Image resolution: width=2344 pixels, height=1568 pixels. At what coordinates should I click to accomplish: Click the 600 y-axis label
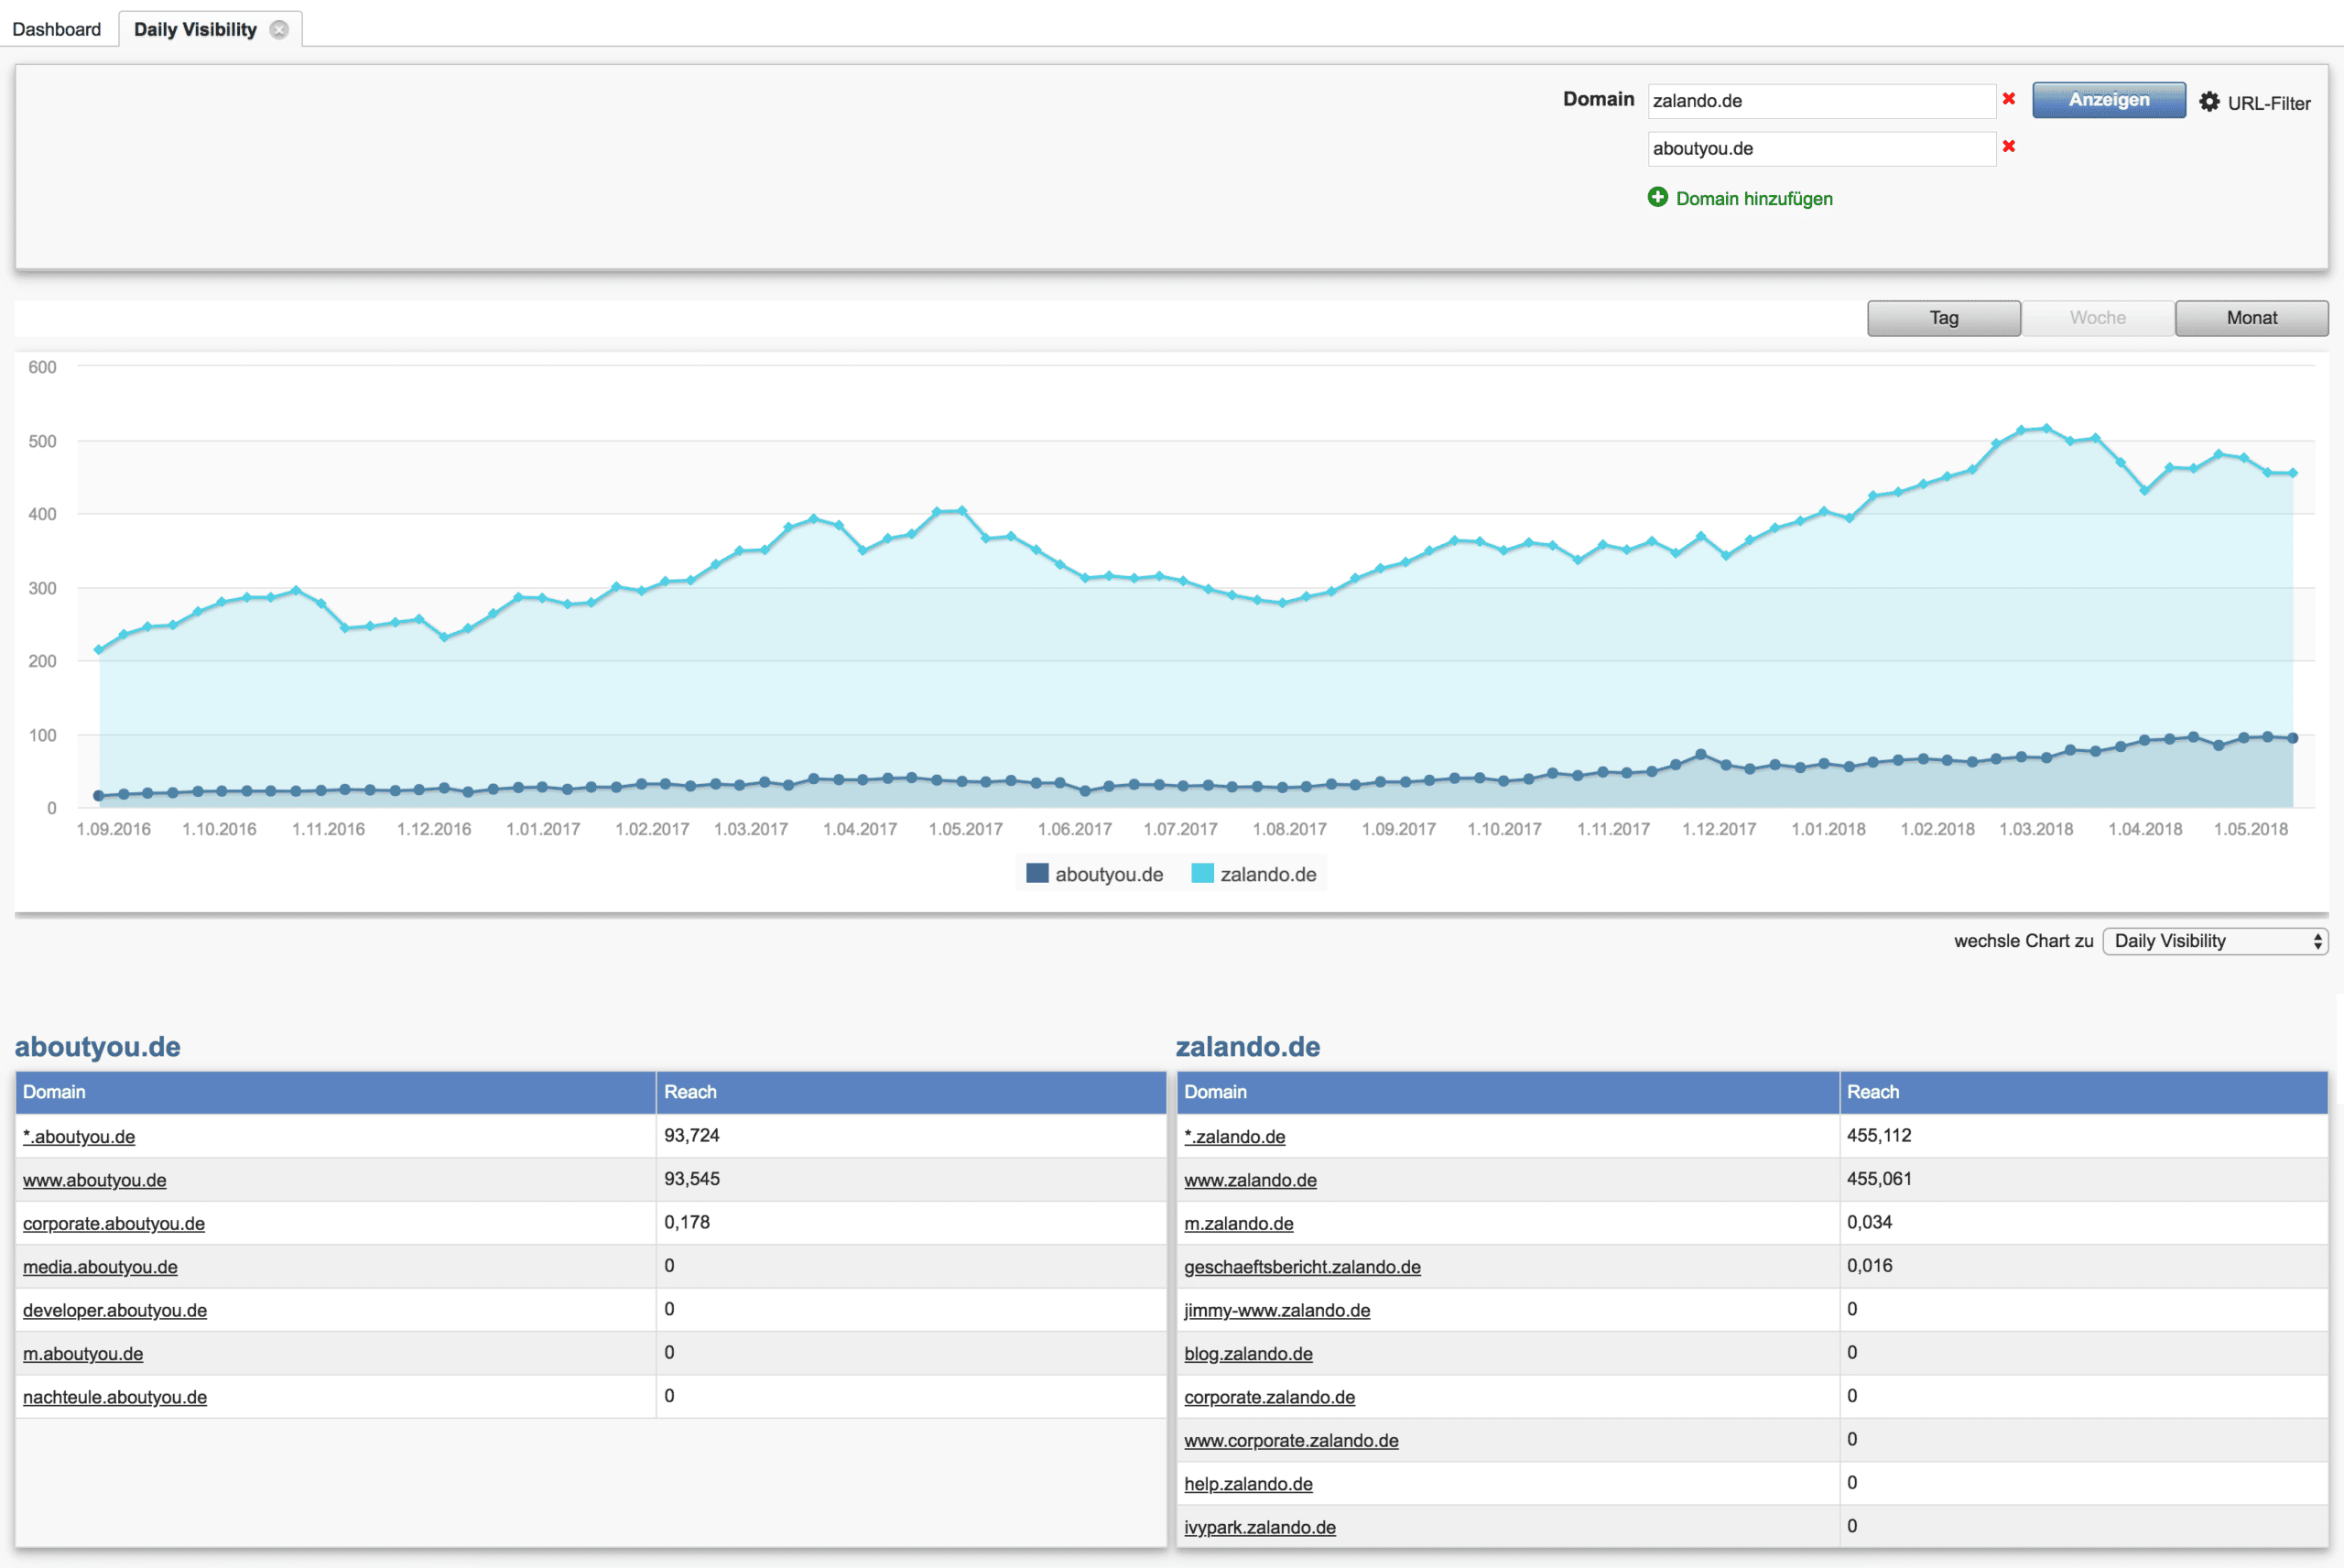(x=42, y=367)
